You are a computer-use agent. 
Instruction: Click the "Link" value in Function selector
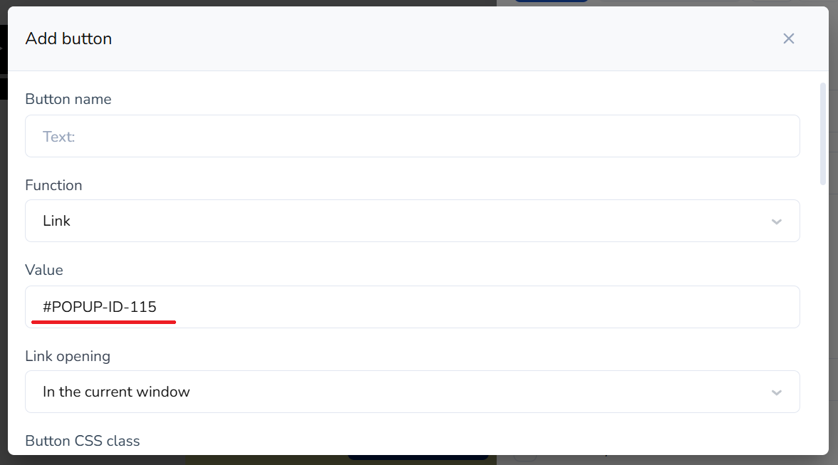pos(56,221)
